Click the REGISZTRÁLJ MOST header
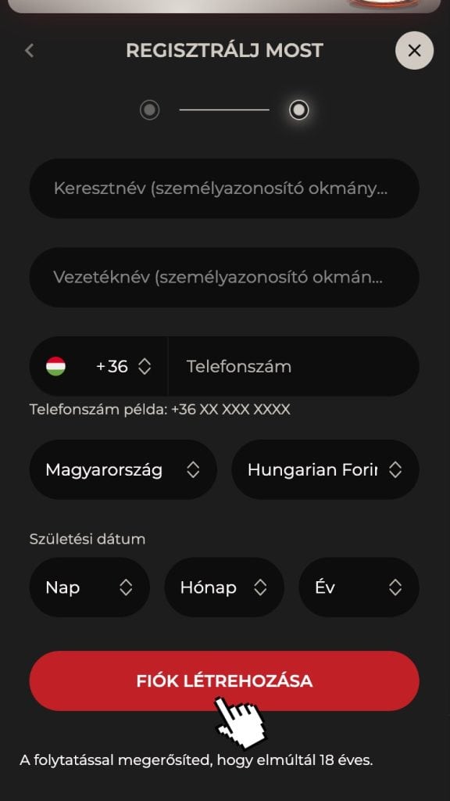The width and height of the screenshot is (450, 801). tap(224, 50)
